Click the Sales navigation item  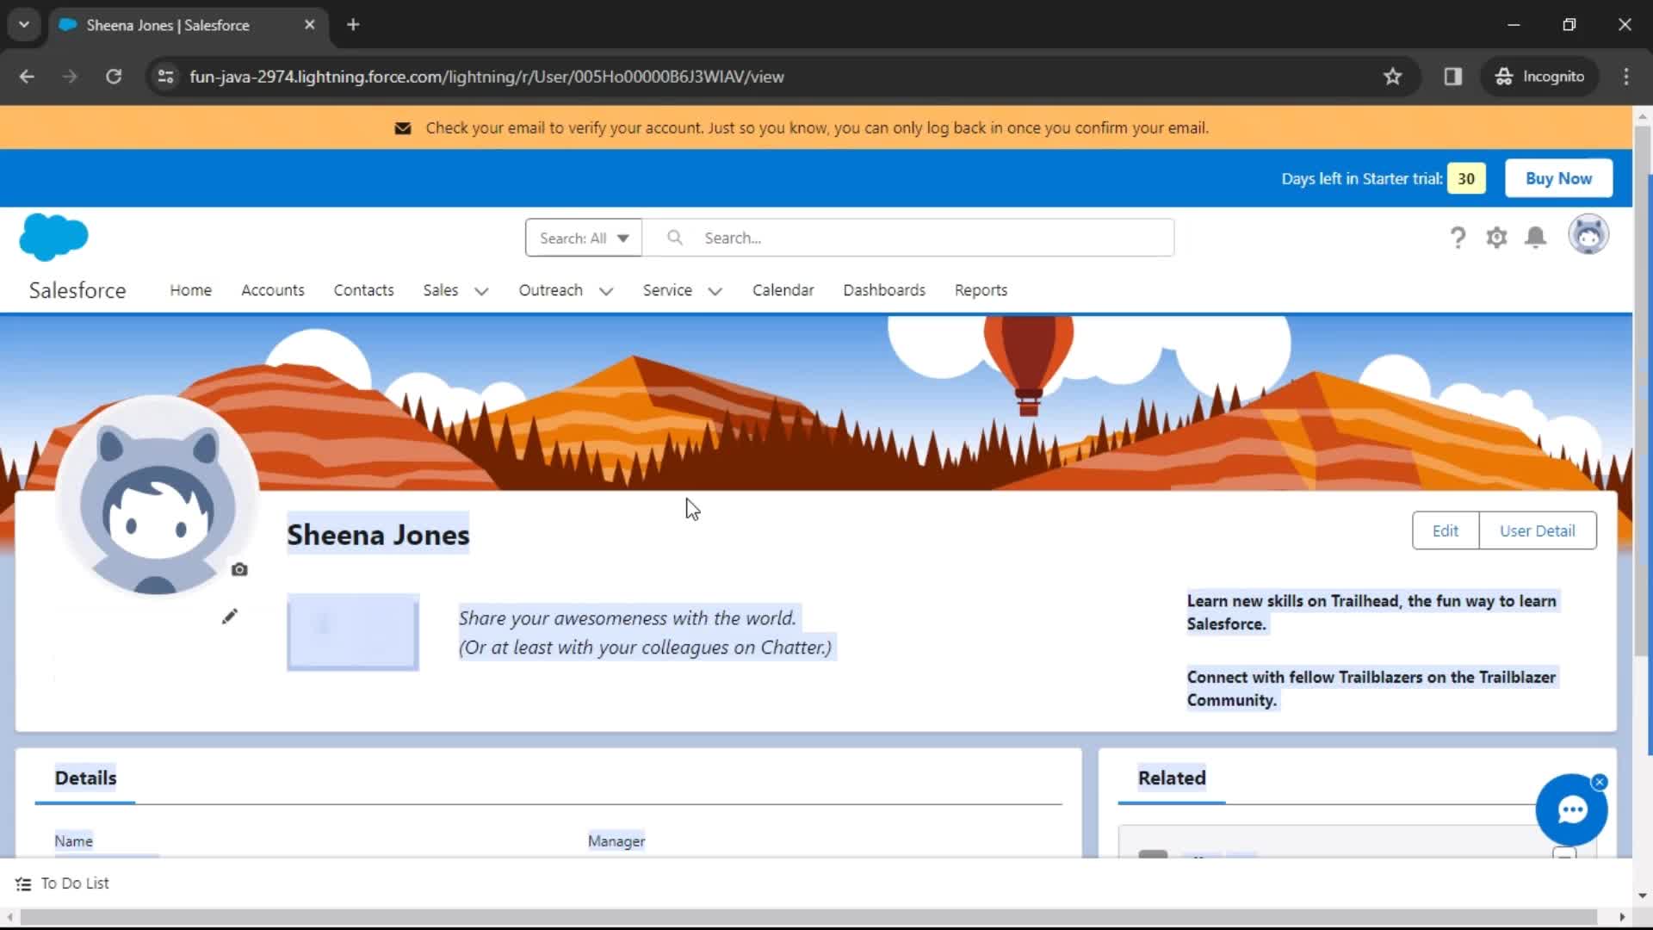[x=440, y=290]
